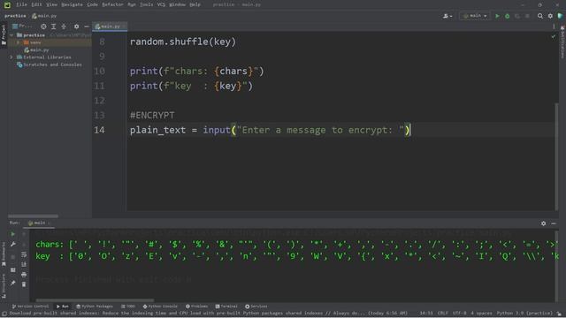The height and width of the screenshot is (318, 566).
Task: Open Python Console tool window
Action: [160, 307]
